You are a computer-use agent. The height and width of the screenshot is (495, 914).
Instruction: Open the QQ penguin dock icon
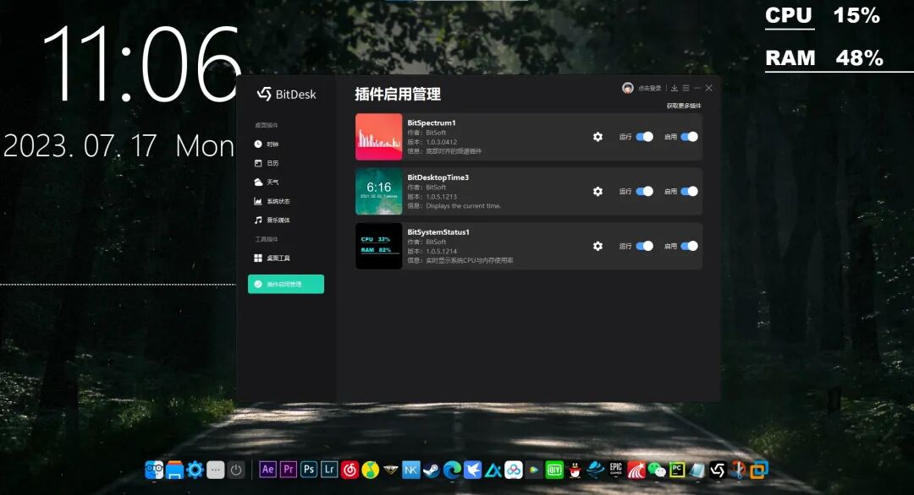(575, 470)
